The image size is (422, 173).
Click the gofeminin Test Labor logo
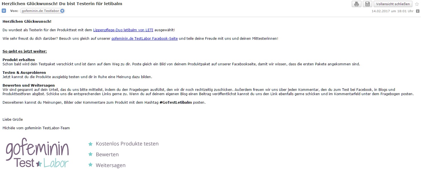click(37, 153)
